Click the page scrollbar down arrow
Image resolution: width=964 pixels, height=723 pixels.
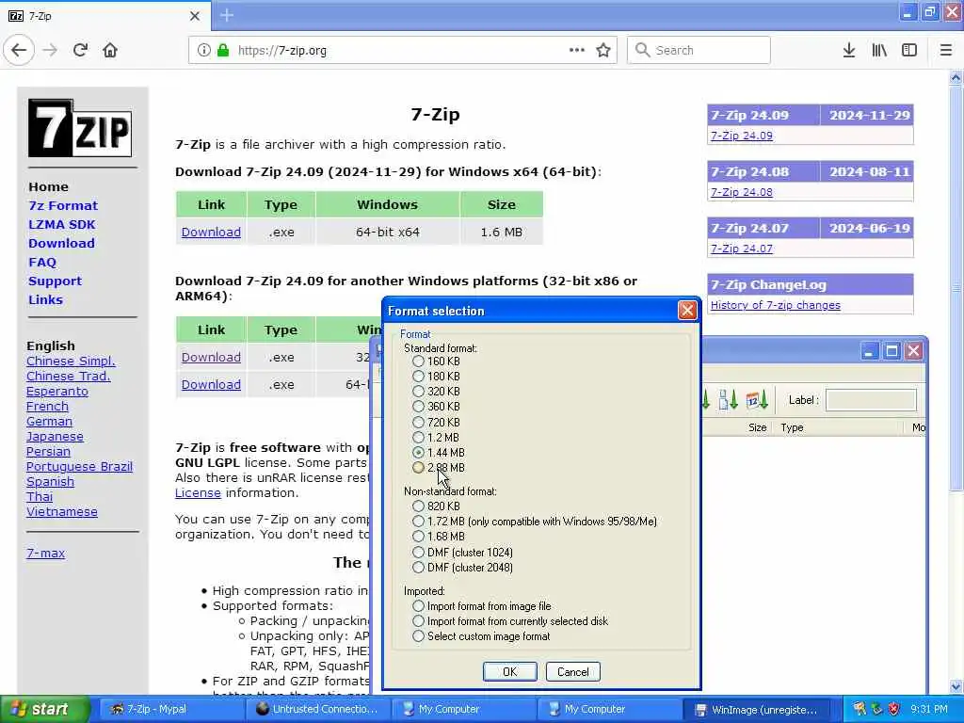click(x=956, y=686)
